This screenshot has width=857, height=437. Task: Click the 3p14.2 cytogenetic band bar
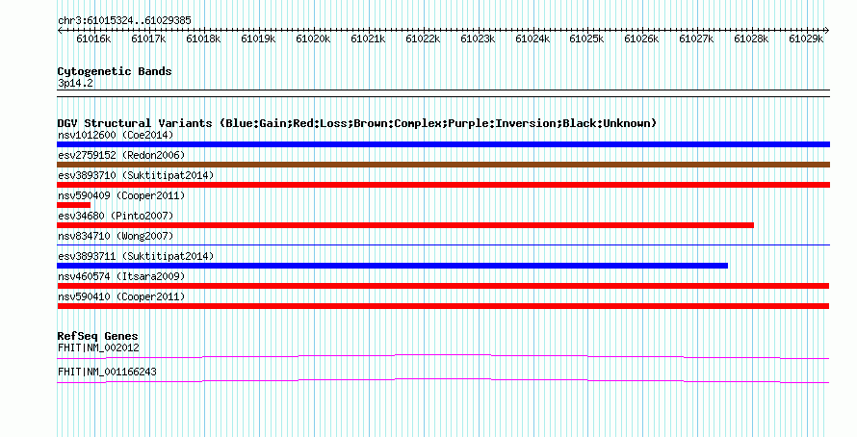tap(443, 93)
